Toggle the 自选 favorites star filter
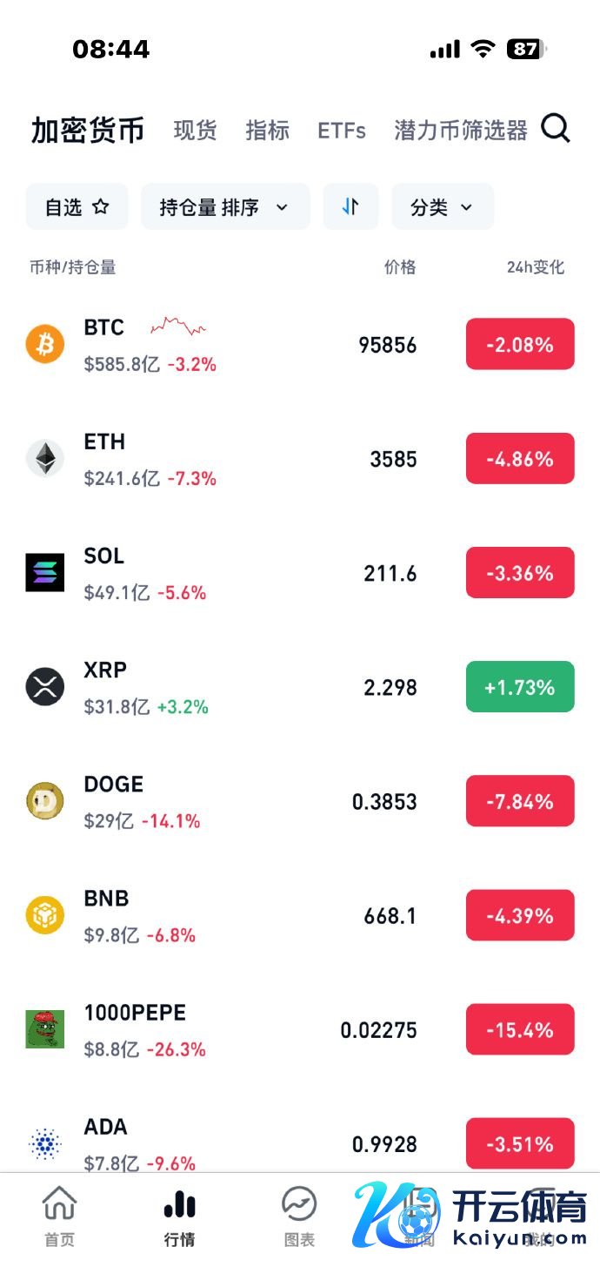Image resolution: width=600 pixels, height=1267 pixels. point(77,207)
